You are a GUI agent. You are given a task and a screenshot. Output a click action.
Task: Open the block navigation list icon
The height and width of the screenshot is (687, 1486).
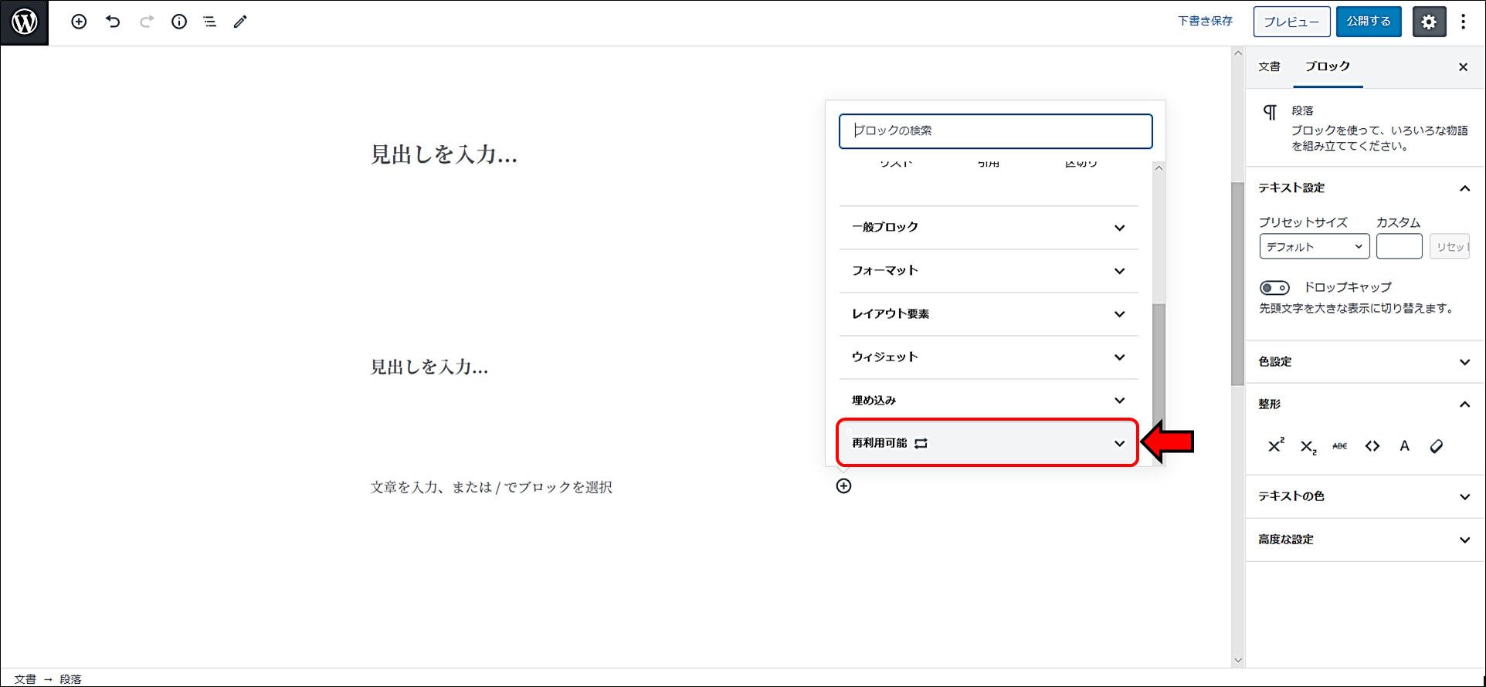coord(209,22)
